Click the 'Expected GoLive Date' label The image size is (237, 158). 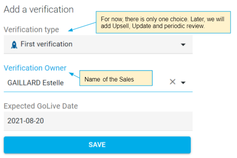tap(41, 106)
